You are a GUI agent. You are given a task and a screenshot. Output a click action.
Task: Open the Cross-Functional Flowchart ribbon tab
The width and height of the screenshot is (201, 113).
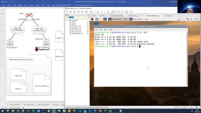[x=61, y=5]
